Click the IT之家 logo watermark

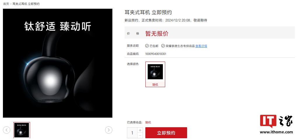[276, 121]
